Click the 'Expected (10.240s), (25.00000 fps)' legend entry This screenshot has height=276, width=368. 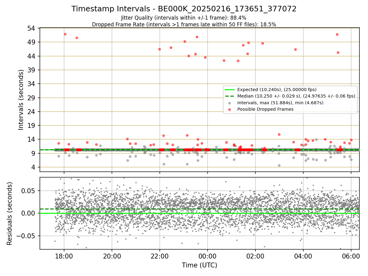(x=277, y=90)
